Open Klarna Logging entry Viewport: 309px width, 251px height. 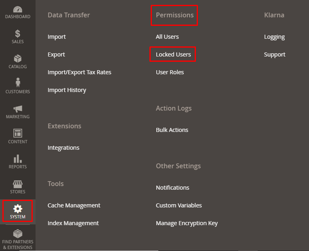[274, 37]
